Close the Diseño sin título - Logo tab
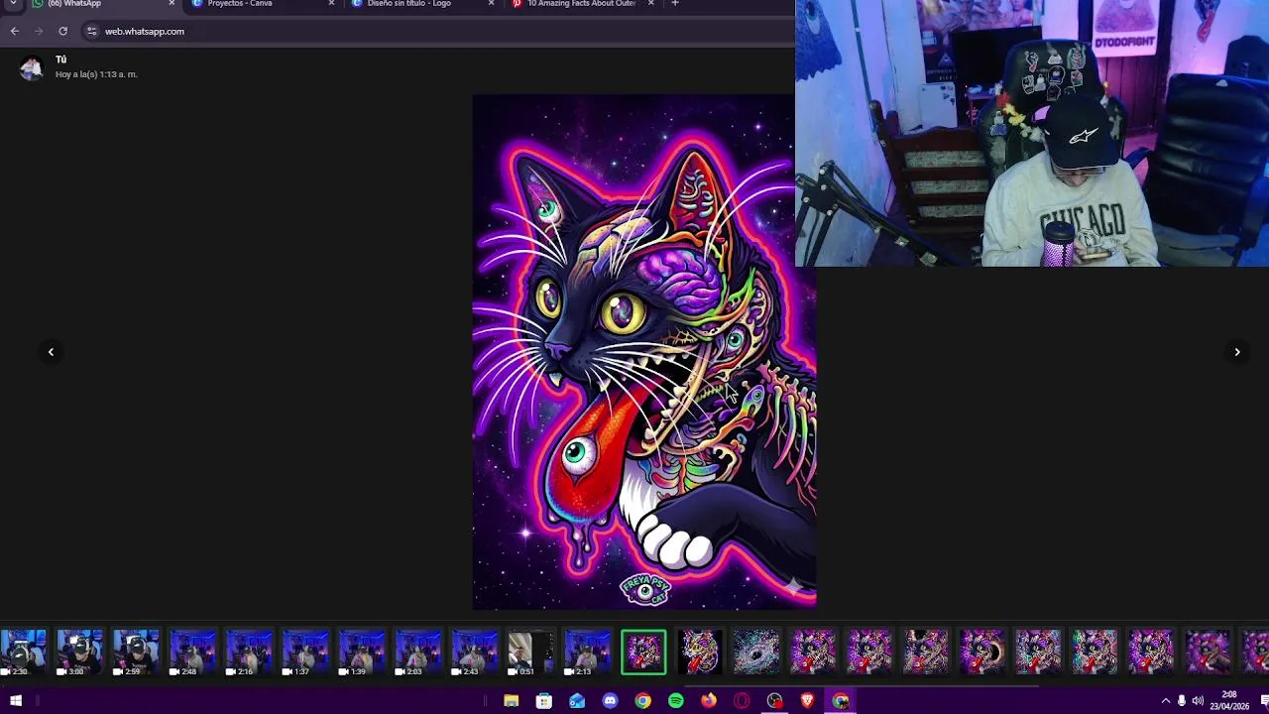 (x=491, y=4)
